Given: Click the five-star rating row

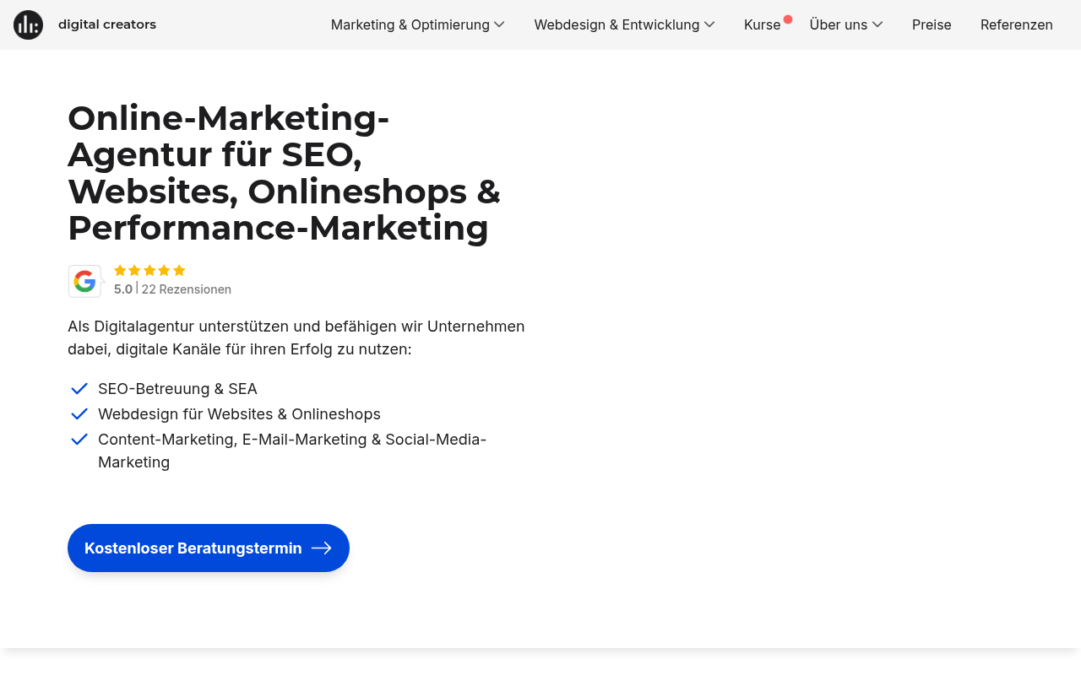Looking at the screenshot, I should pos(149,271).
